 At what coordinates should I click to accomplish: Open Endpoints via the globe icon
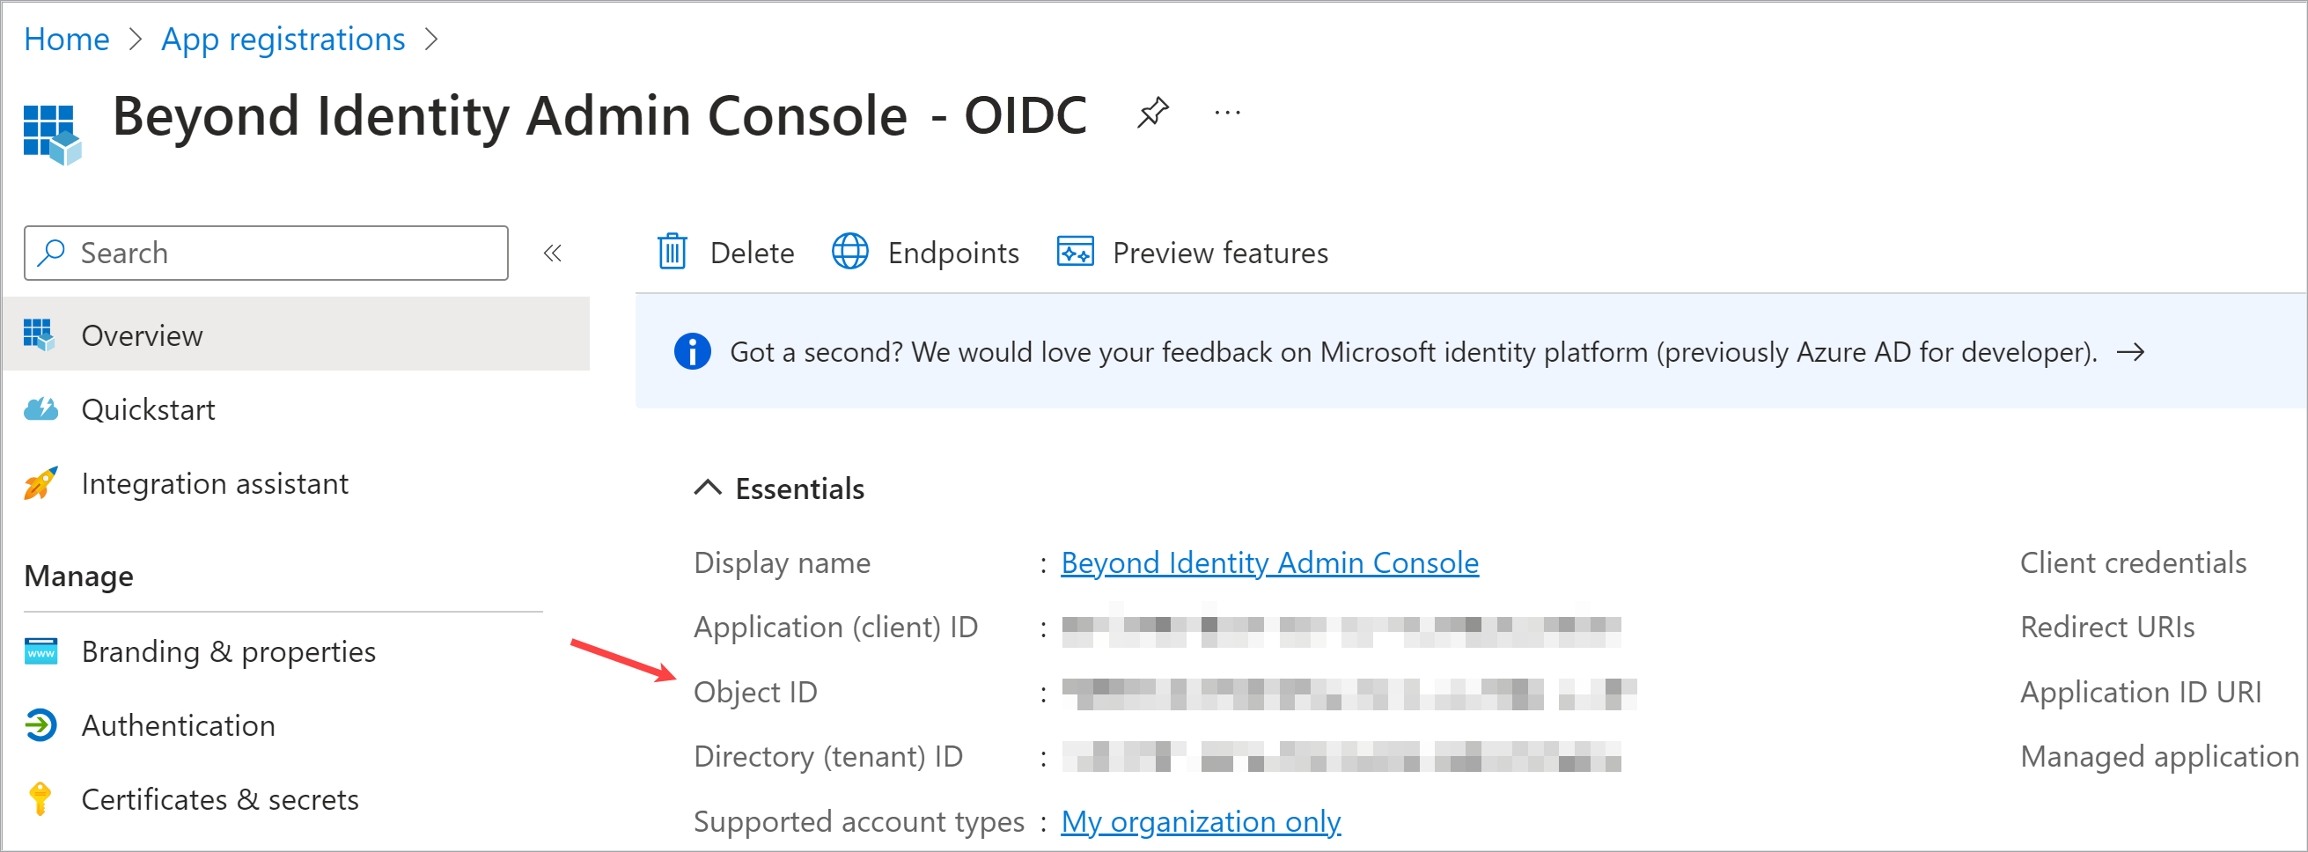[849, 253]
